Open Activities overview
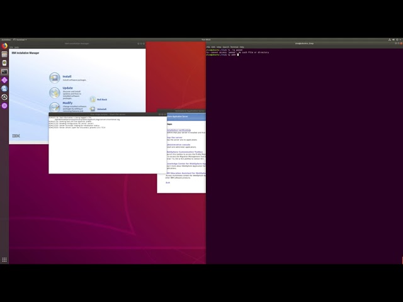Viewport: 403px width, 302px height. click(6, 40)
